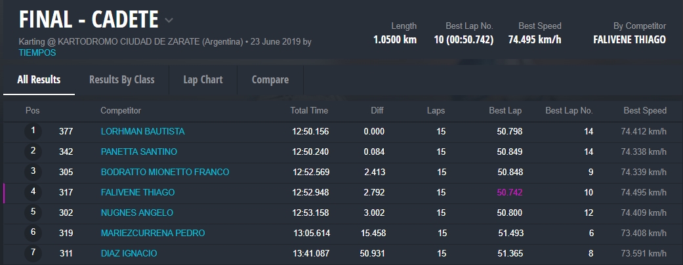683x265 pixels.
Task: Expand the FINAL - CADETE session dropdown chevron
Action: [x=169, y=20]
